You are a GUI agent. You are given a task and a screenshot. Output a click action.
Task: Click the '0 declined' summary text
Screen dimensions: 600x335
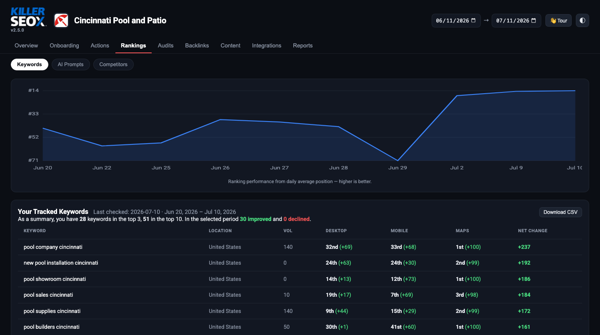pos(297,219)
